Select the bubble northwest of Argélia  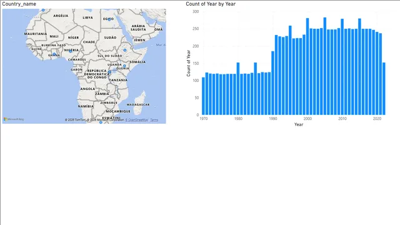pos(43,10)
